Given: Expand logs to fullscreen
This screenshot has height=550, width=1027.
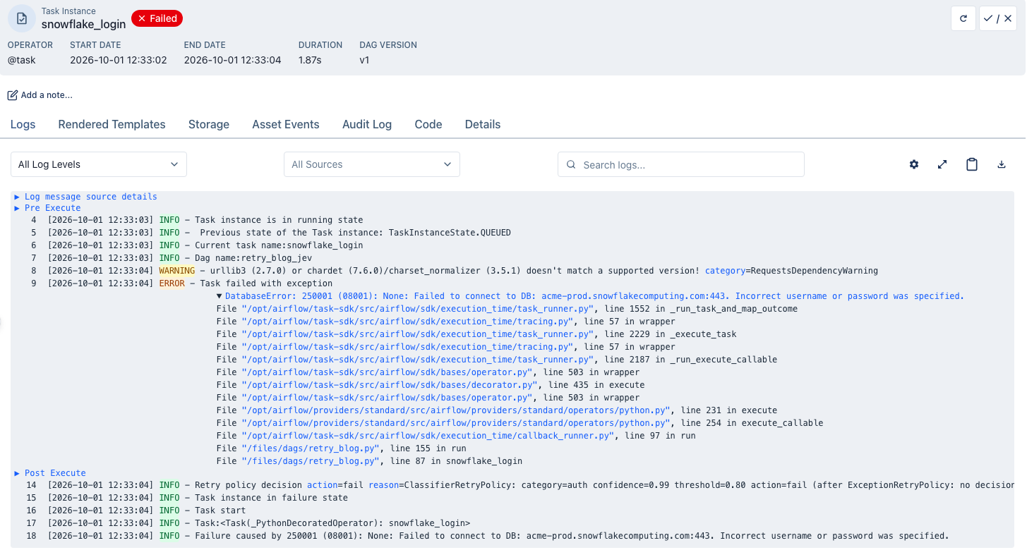Looking at the screenshot, I should click(x=942, y=164).
